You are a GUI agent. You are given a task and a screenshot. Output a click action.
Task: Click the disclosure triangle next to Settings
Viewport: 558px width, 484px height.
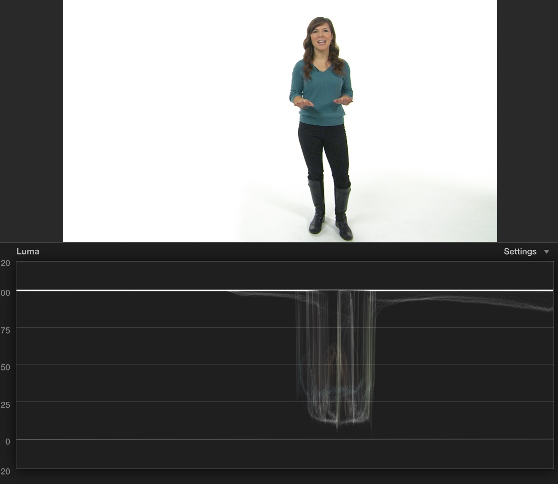pos(547,252)
